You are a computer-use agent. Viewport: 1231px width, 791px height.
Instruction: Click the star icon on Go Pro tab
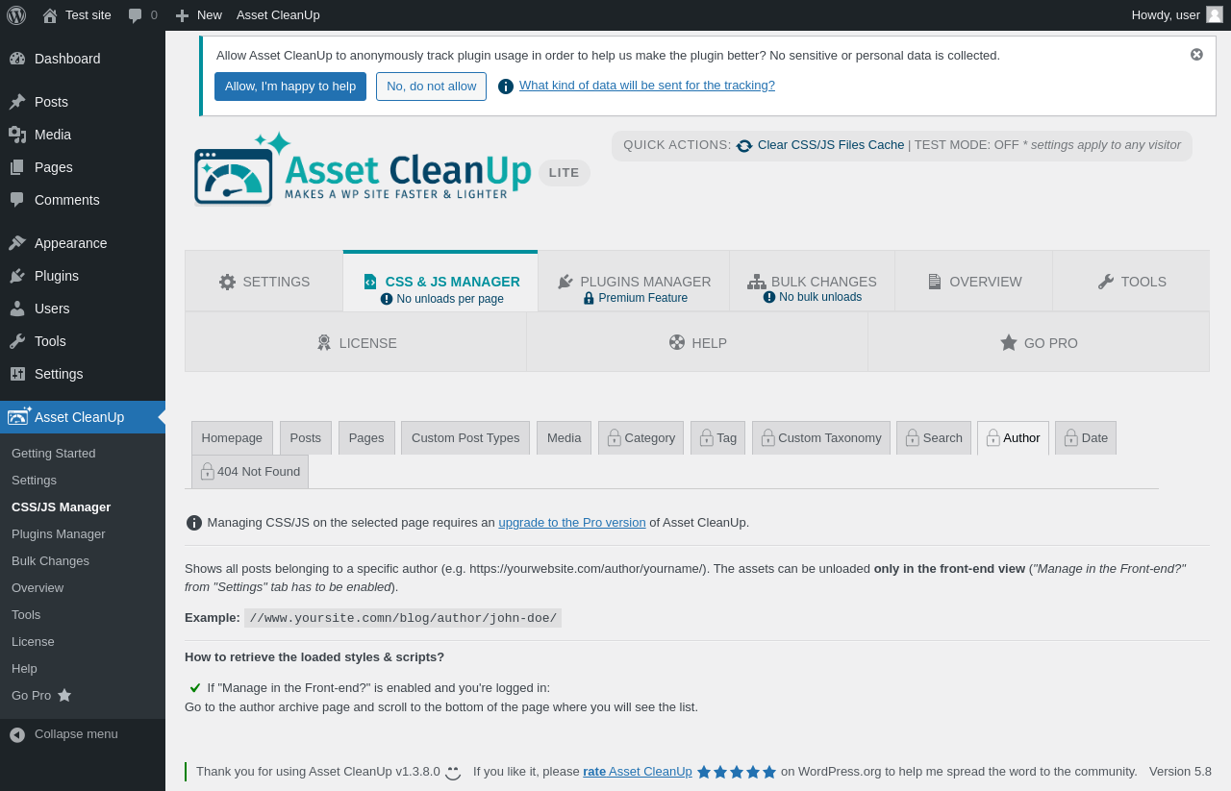tap(1009, 342)
